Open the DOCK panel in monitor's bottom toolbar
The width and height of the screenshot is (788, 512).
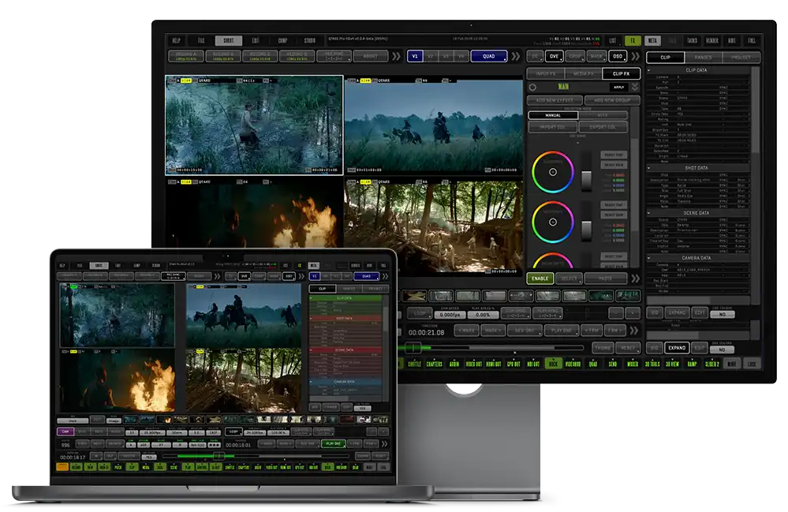point(553,364)
